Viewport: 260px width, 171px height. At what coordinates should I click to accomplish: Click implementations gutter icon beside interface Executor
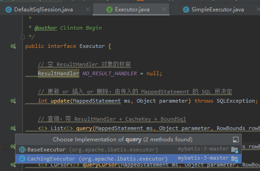(x=13, y=46)
